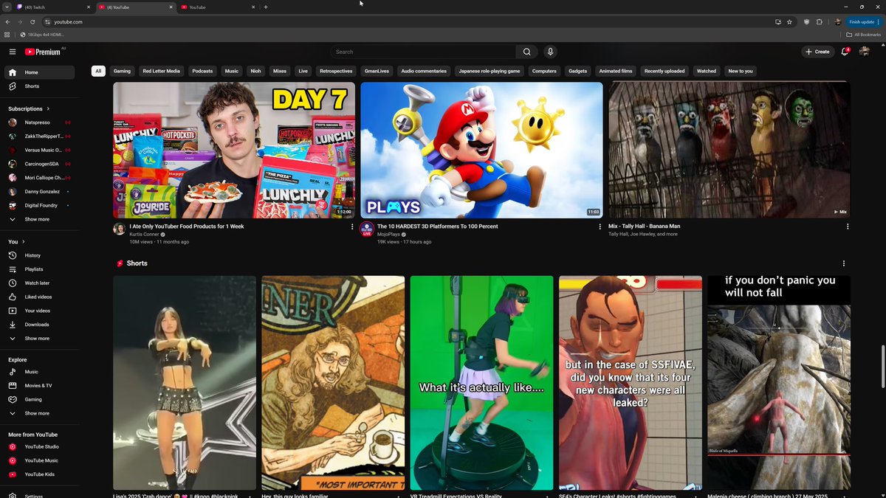Expand the You section Show more

pyautogui.click(x=39, y=339)
